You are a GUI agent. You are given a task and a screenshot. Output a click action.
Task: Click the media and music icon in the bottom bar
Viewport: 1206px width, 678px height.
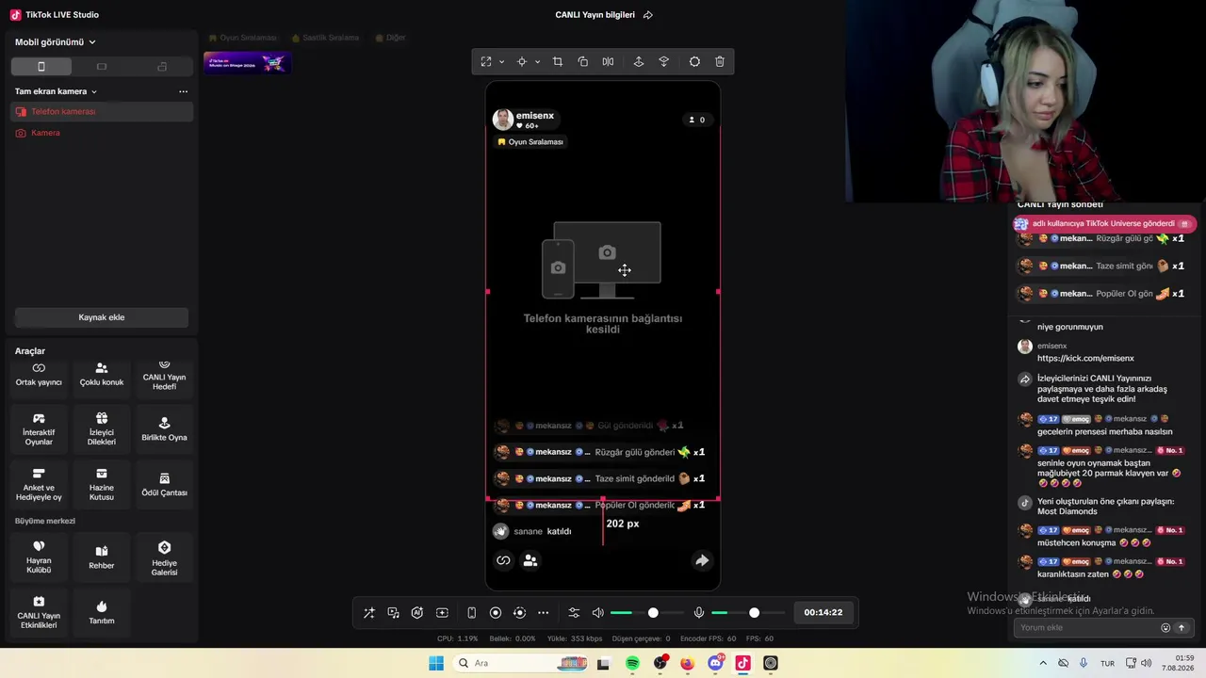[394, 613]
